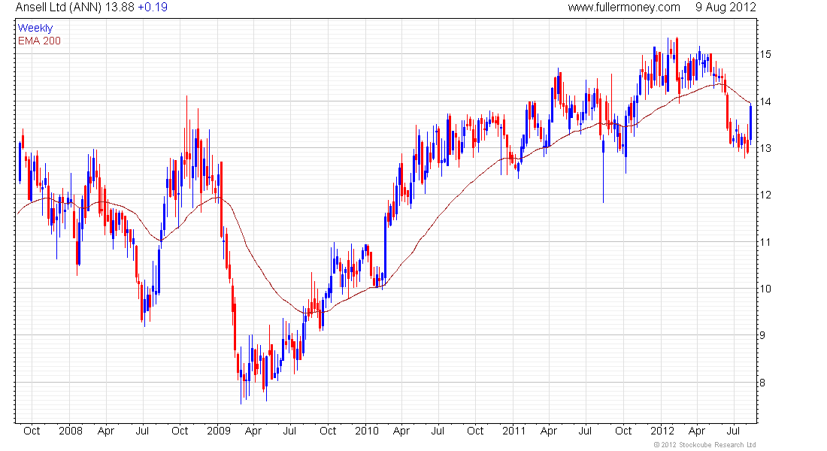Click the price axis label '14'
The width and height of the screenshot is (827, 451).
coord(765,101)
